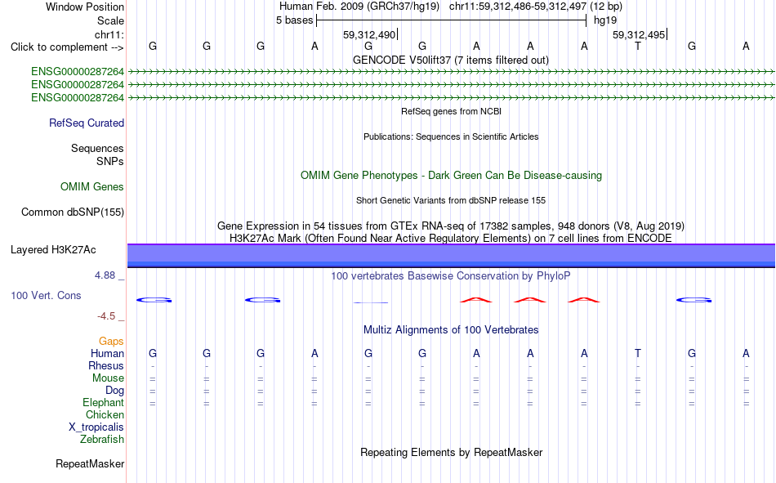Screen dimensions: 776x483
Task: Select the Human species label
Action: tap(107, 353)
